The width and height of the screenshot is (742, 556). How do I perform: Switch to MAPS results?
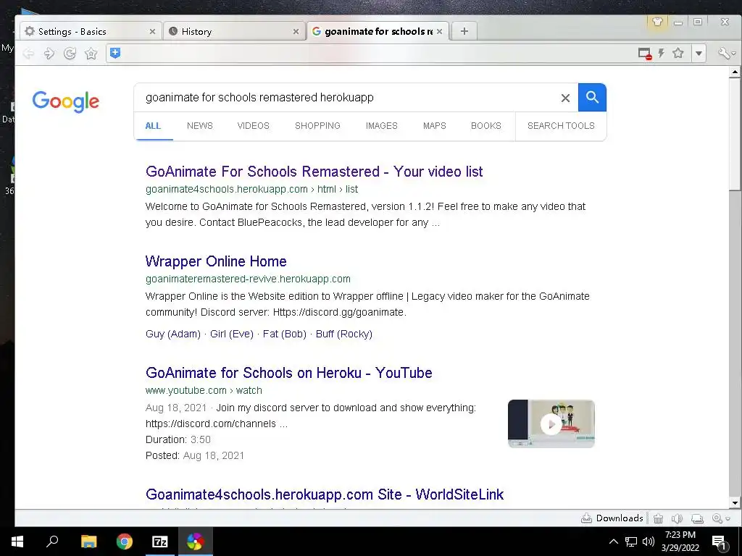pos(435,126)
